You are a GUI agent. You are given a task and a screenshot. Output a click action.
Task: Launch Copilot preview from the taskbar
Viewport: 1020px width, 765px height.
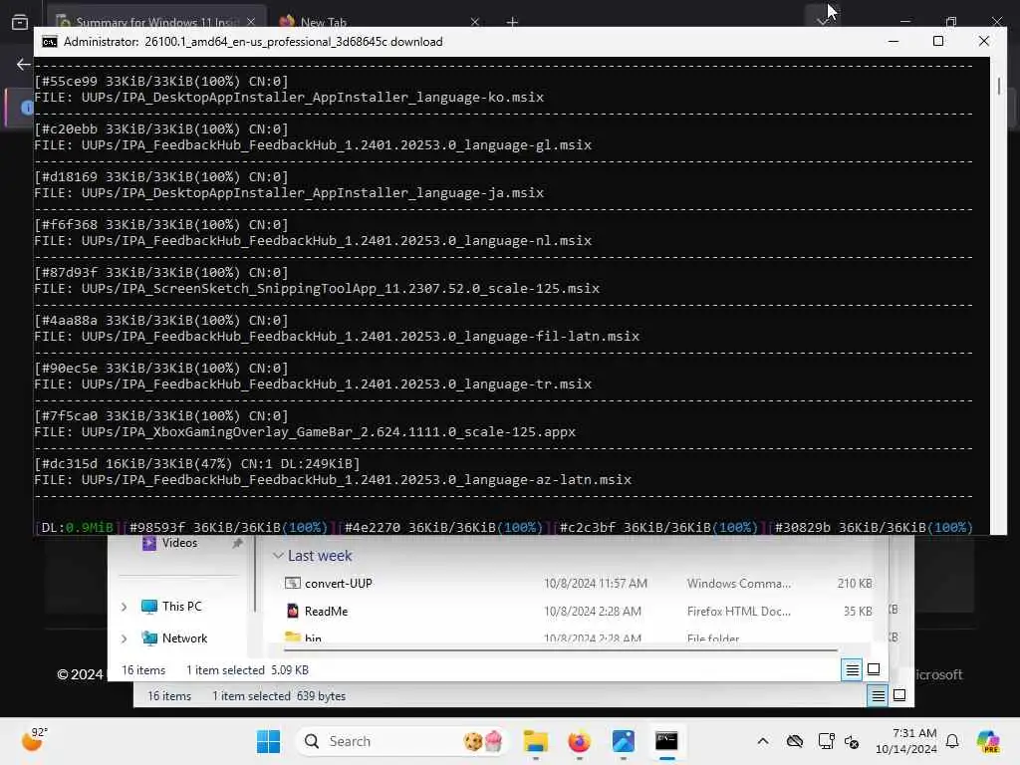click(x=988, y=741)
